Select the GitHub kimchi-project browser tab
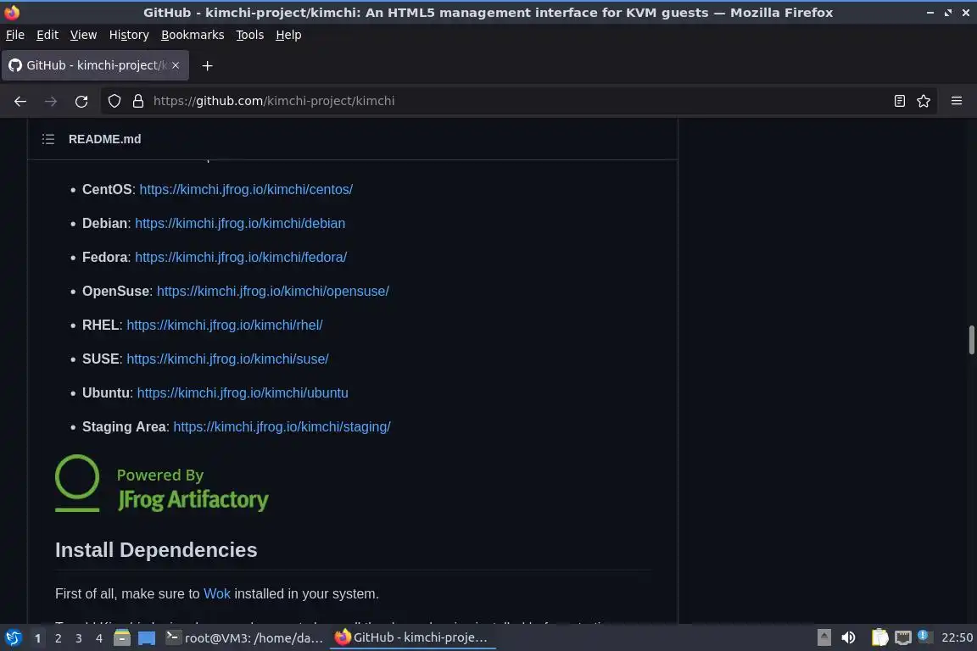The height and width of the screenshot is (651, 977). 95,65
